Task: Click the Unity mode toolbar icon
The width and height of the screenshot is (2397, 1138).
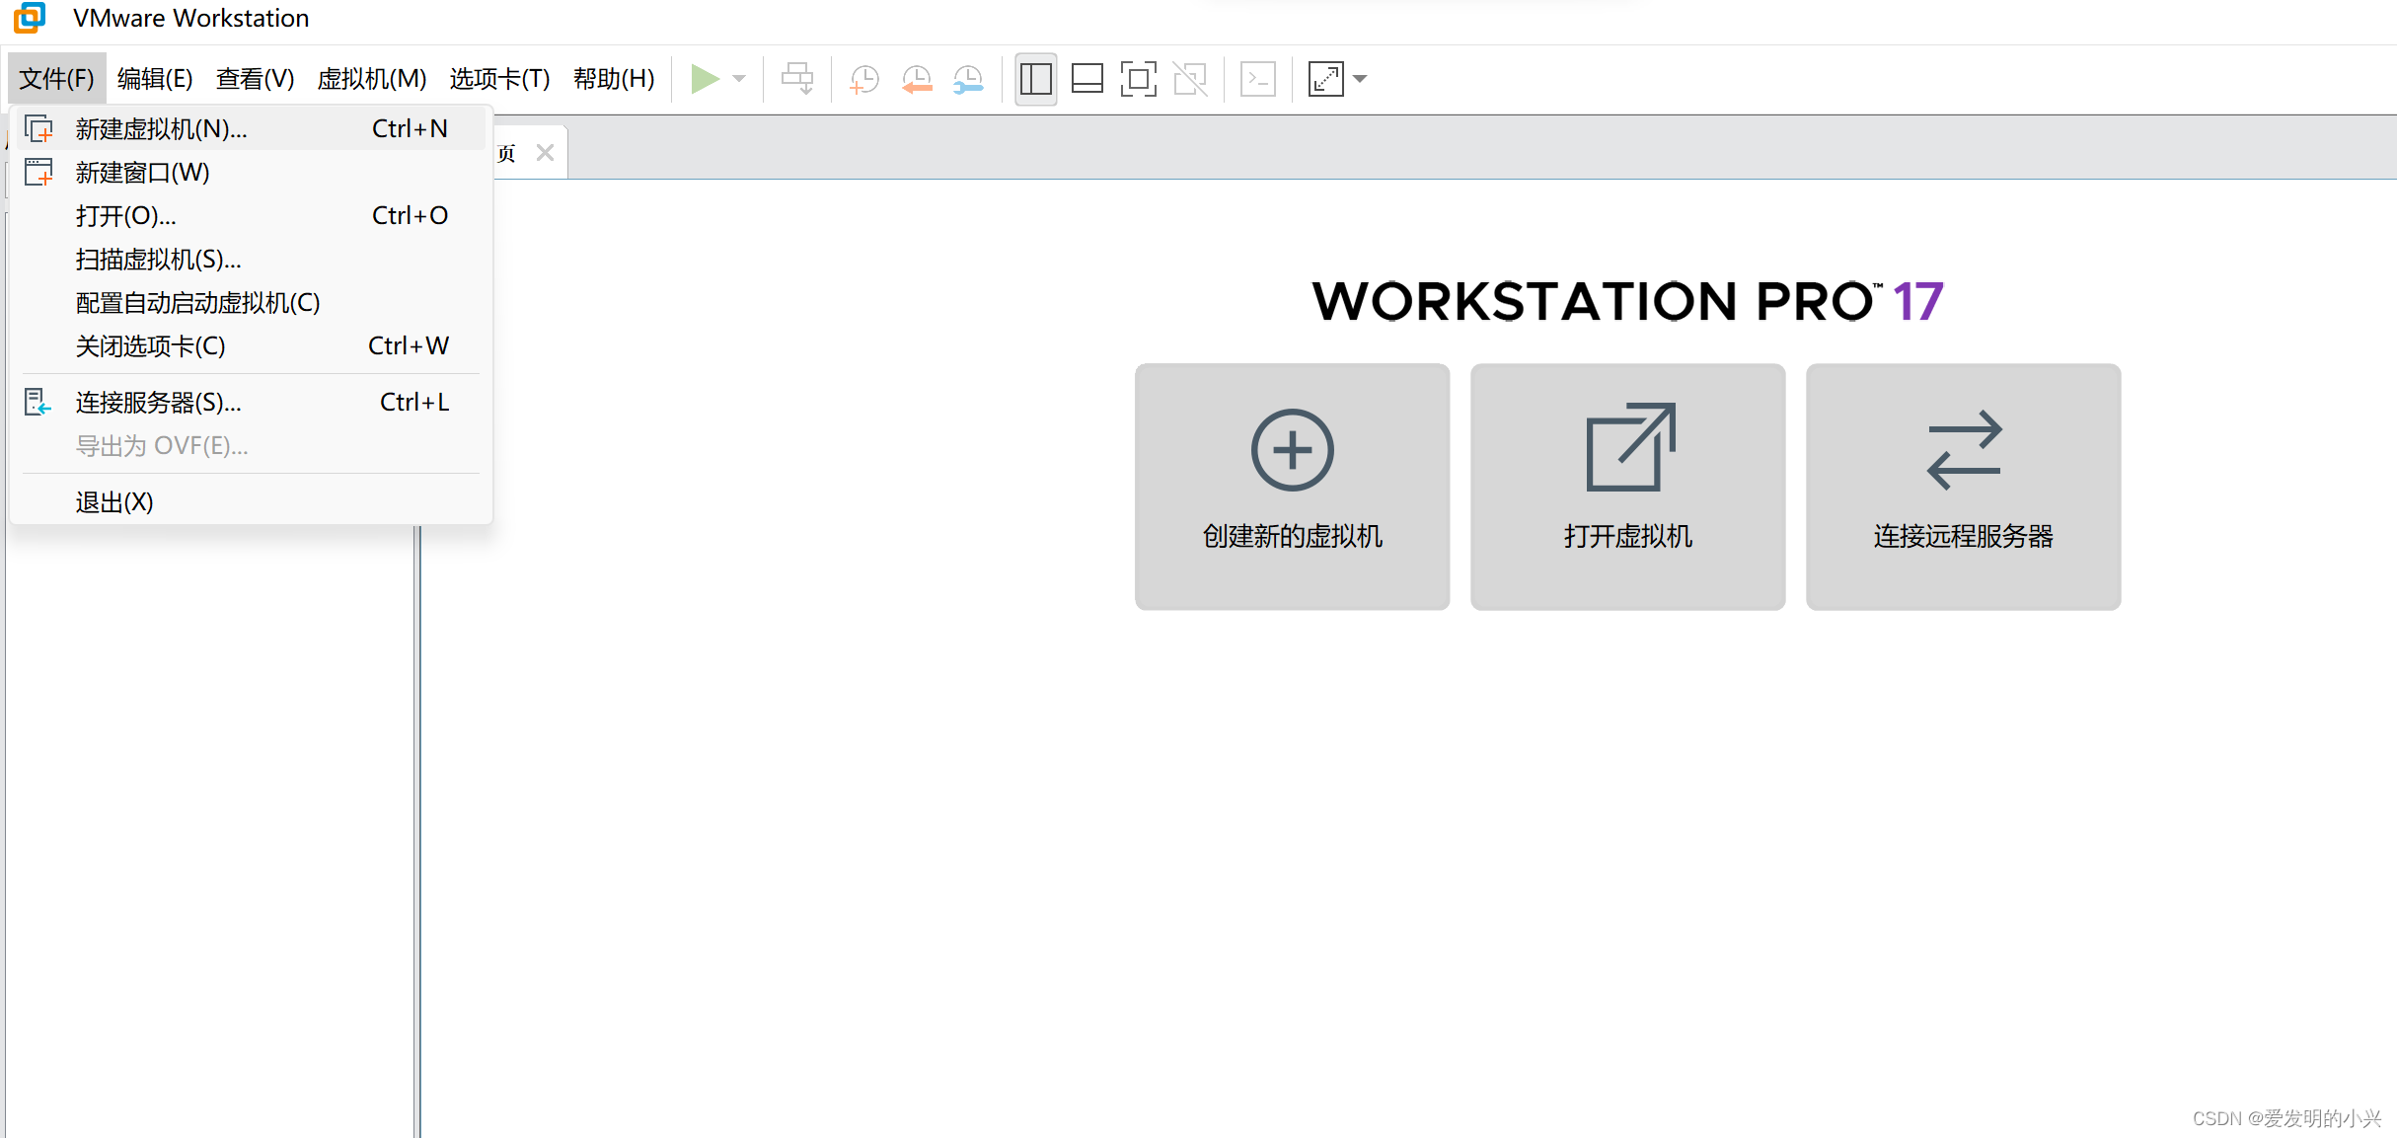Action: (x=1190, y=79)
